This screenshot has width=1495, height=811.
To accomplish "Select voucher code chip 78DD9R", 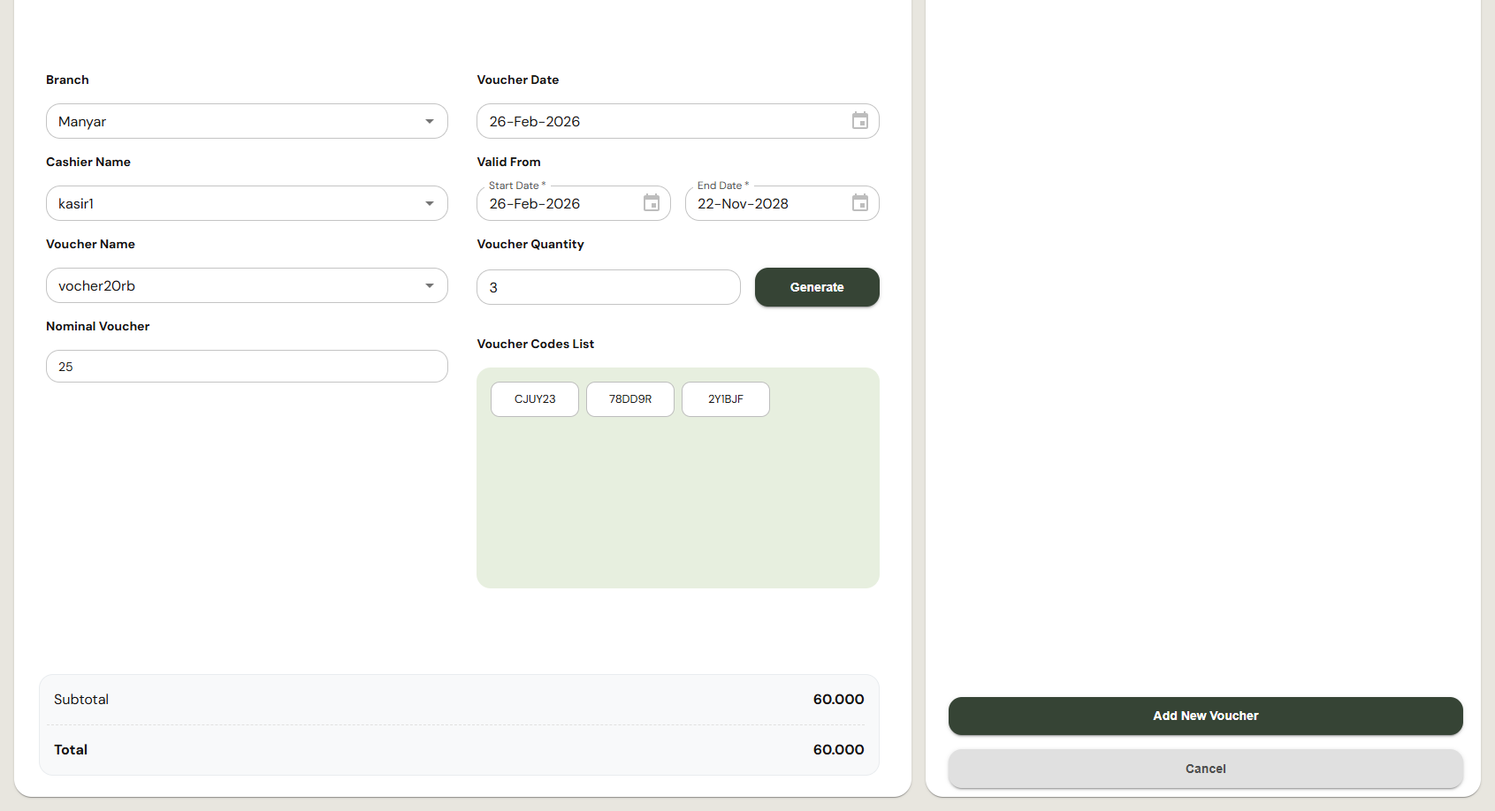I will point(630,399).
